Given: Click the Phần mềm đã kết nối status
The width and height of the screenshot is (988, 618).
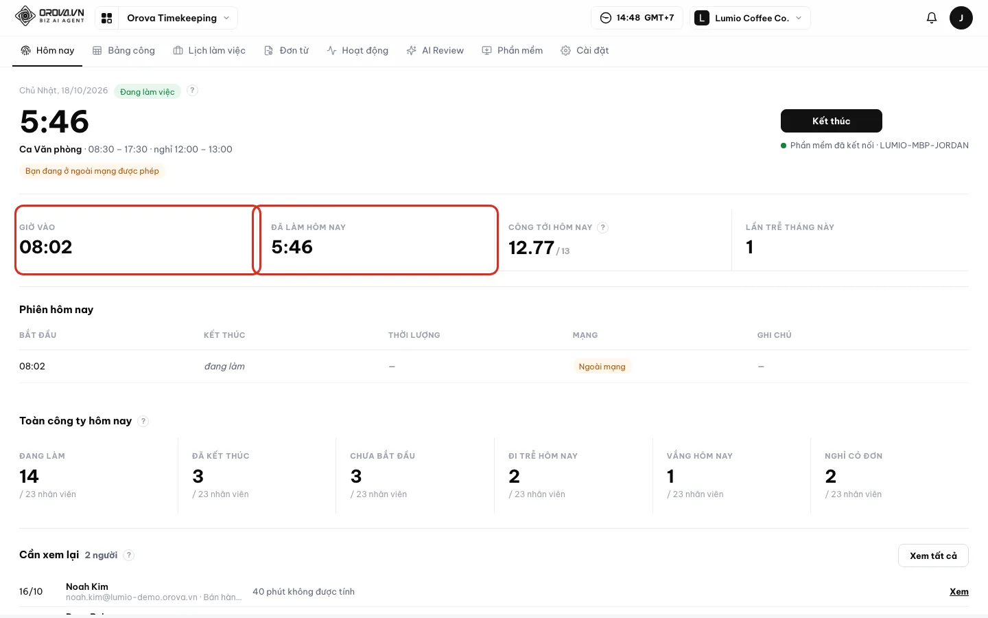Looking at the screenshot, I should pos(875,146).
